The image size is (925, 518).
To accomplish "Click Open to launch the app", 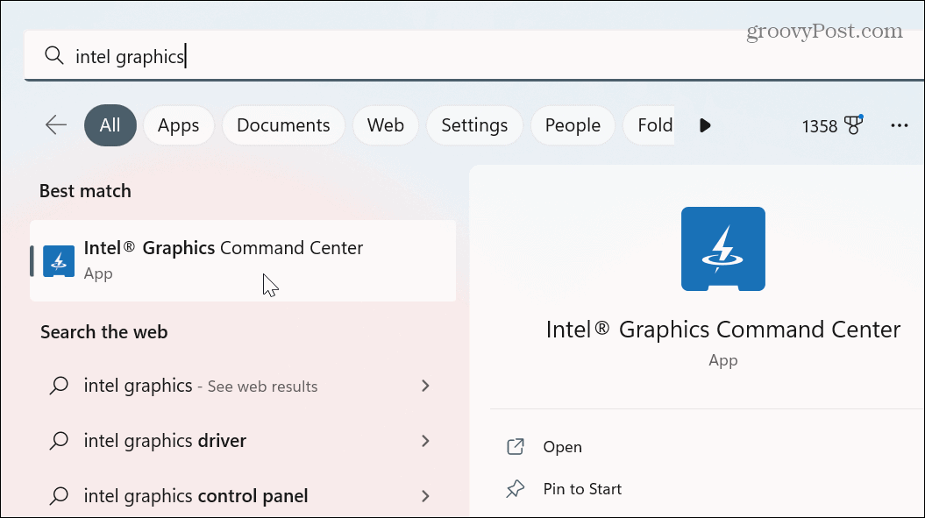I will pos(562,447).
